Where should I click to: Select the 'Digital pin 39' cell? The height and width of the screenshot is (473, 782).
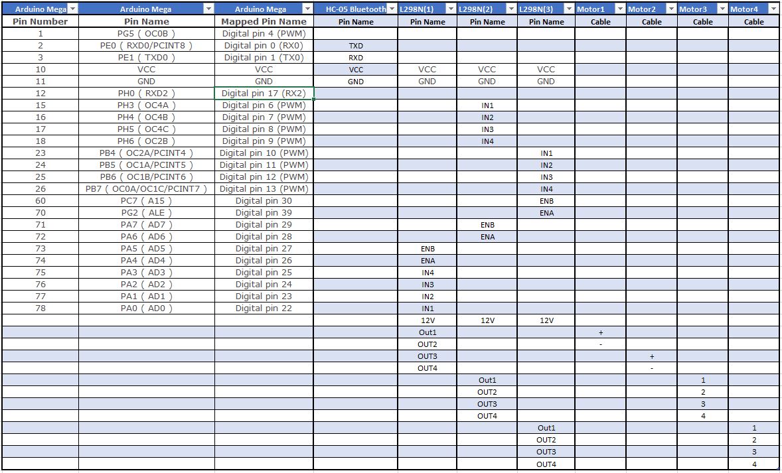click(x=264, y=213)
